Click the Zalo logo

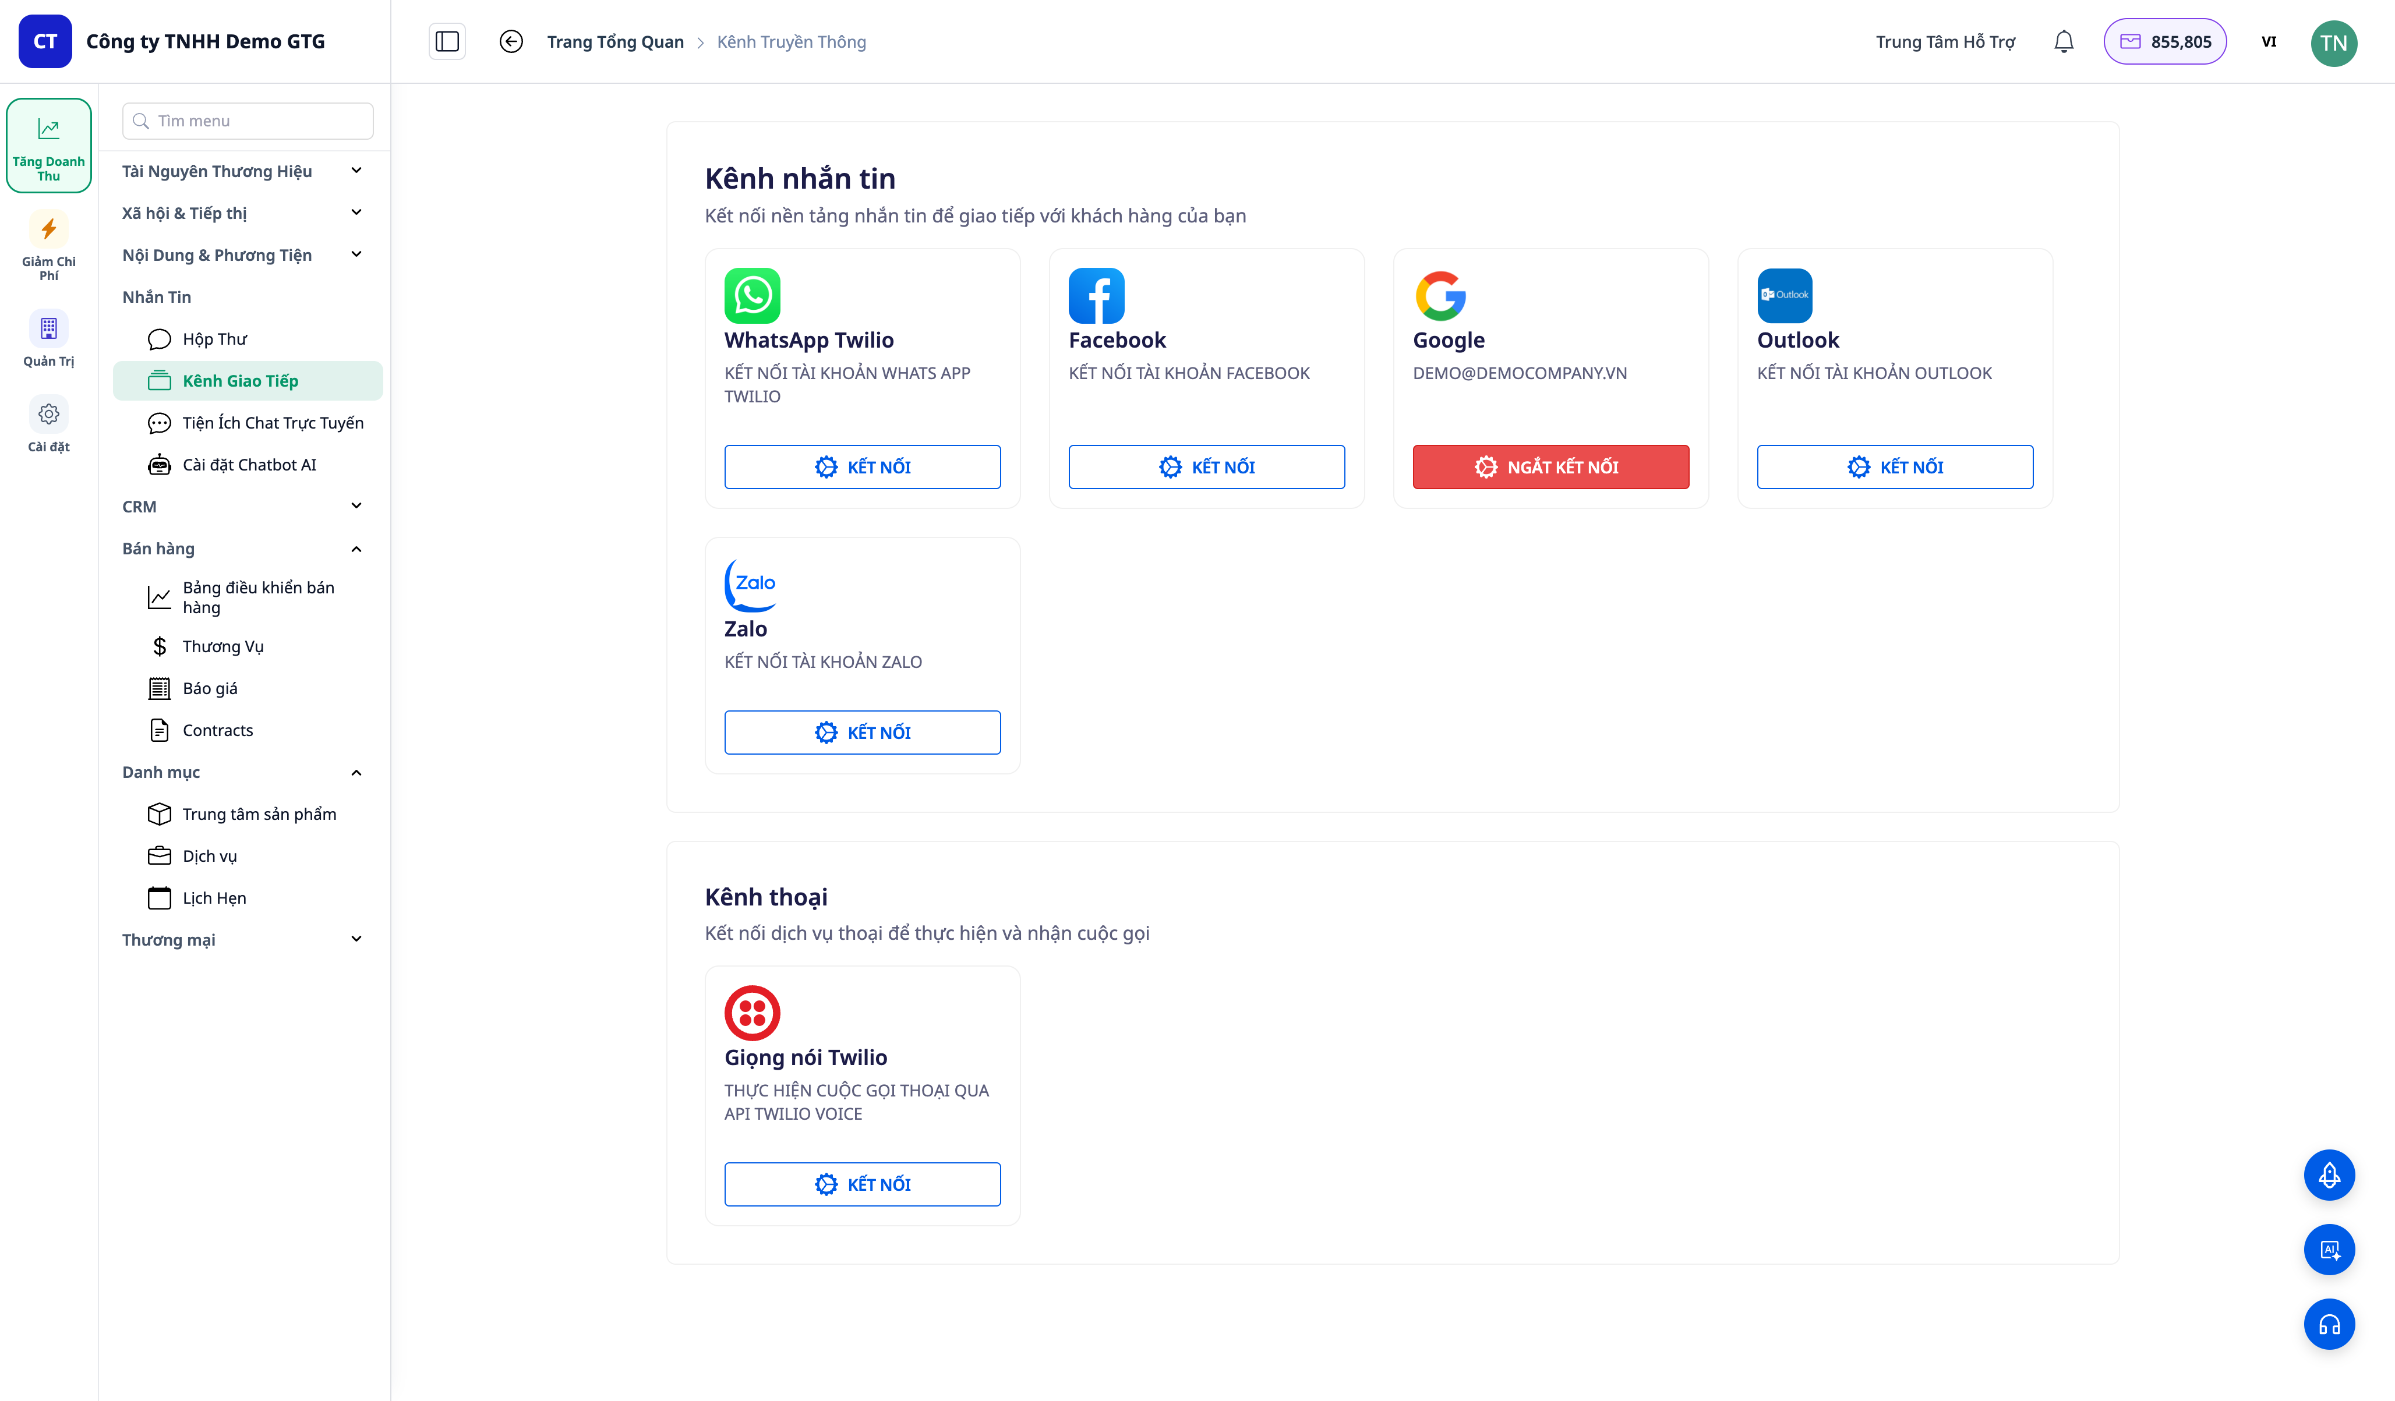point(752,585)
